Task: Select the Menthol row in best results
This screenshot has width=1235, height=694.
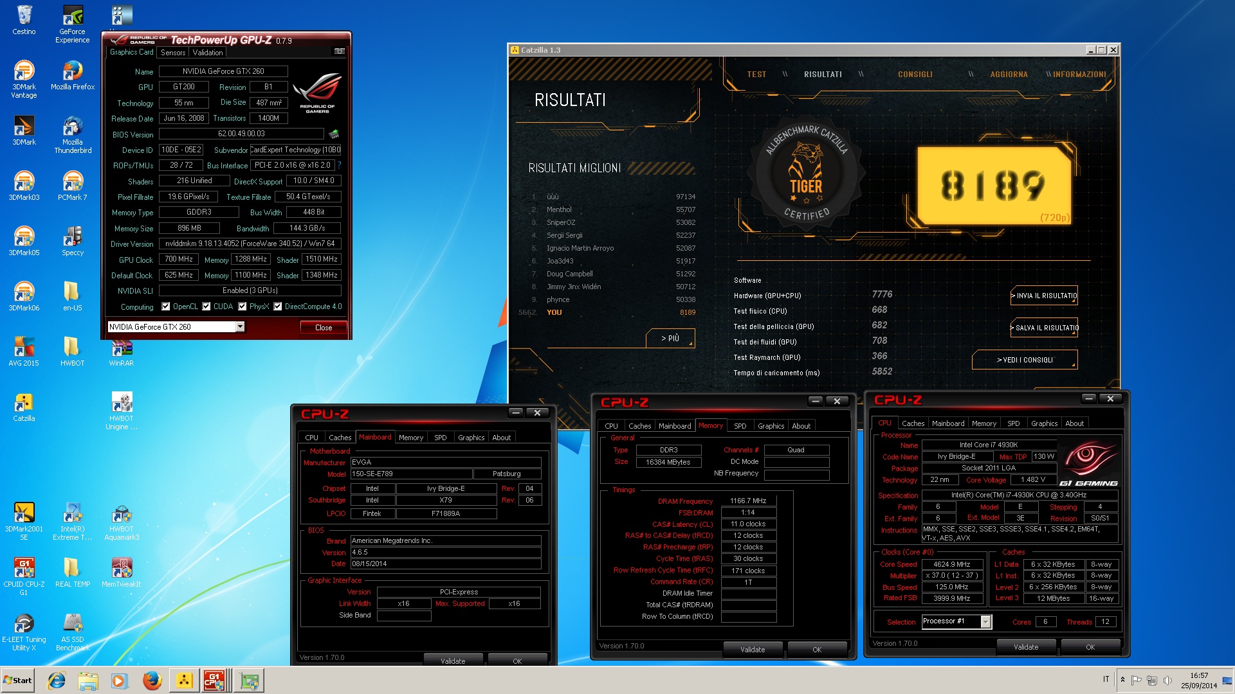Action: click(x=614, y=209)
